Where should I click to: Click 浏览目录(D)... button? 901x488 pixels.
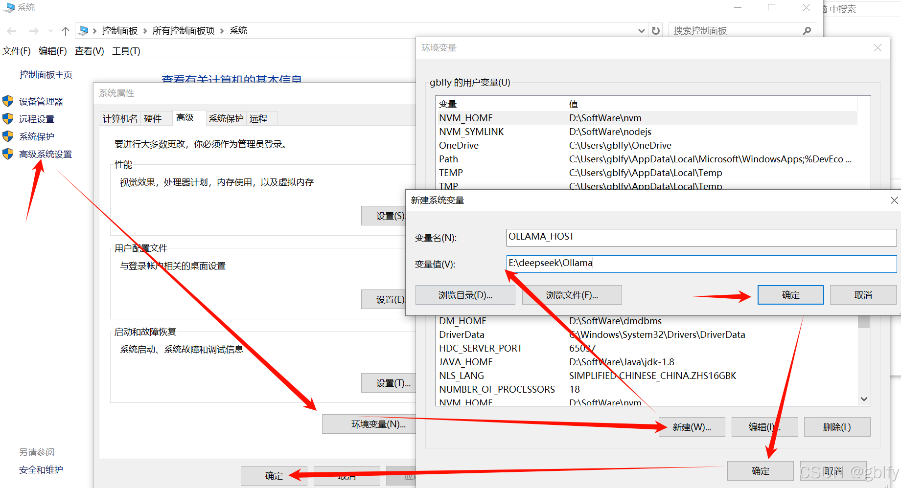(465, 295)
